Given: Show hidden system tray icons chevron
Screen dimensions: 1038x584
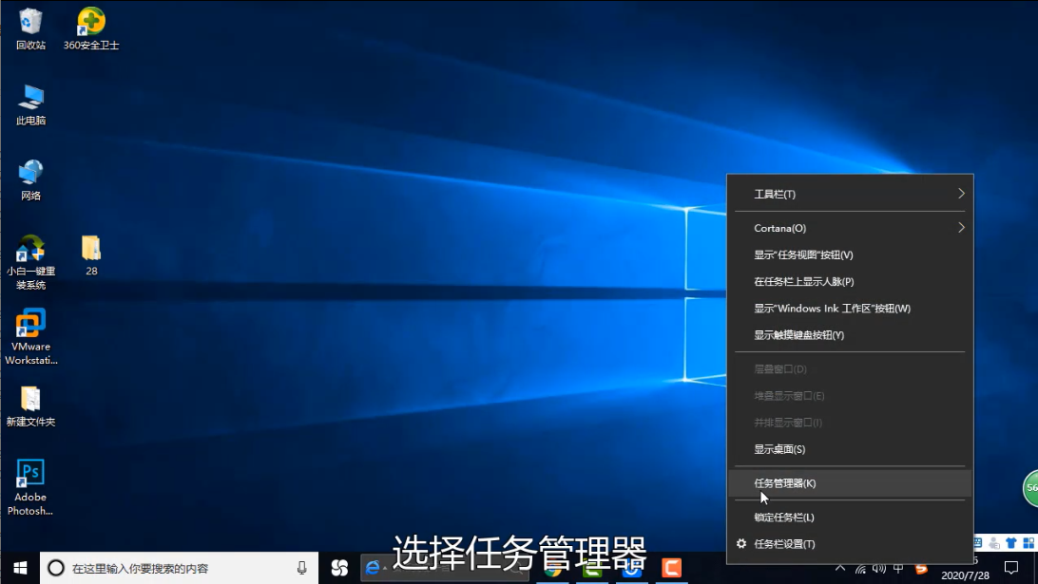Looking at the screenshot, I should click(840, 568).
